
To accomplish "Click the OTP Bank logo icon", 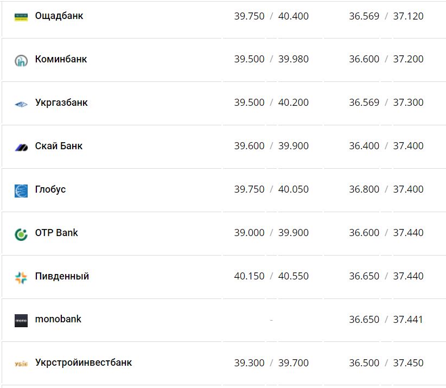I will 21,234.
